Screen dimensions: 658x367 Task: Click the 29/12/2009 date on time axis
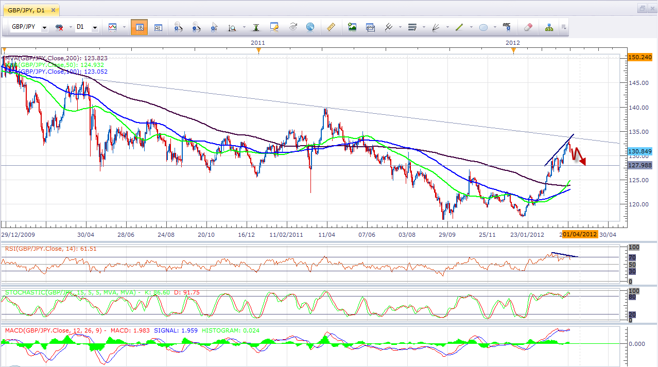[17, 234]
